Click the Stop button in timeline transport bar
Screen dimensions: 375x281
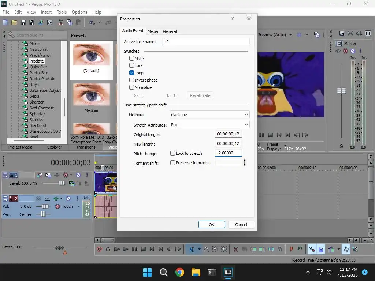(x=143, y=249)
